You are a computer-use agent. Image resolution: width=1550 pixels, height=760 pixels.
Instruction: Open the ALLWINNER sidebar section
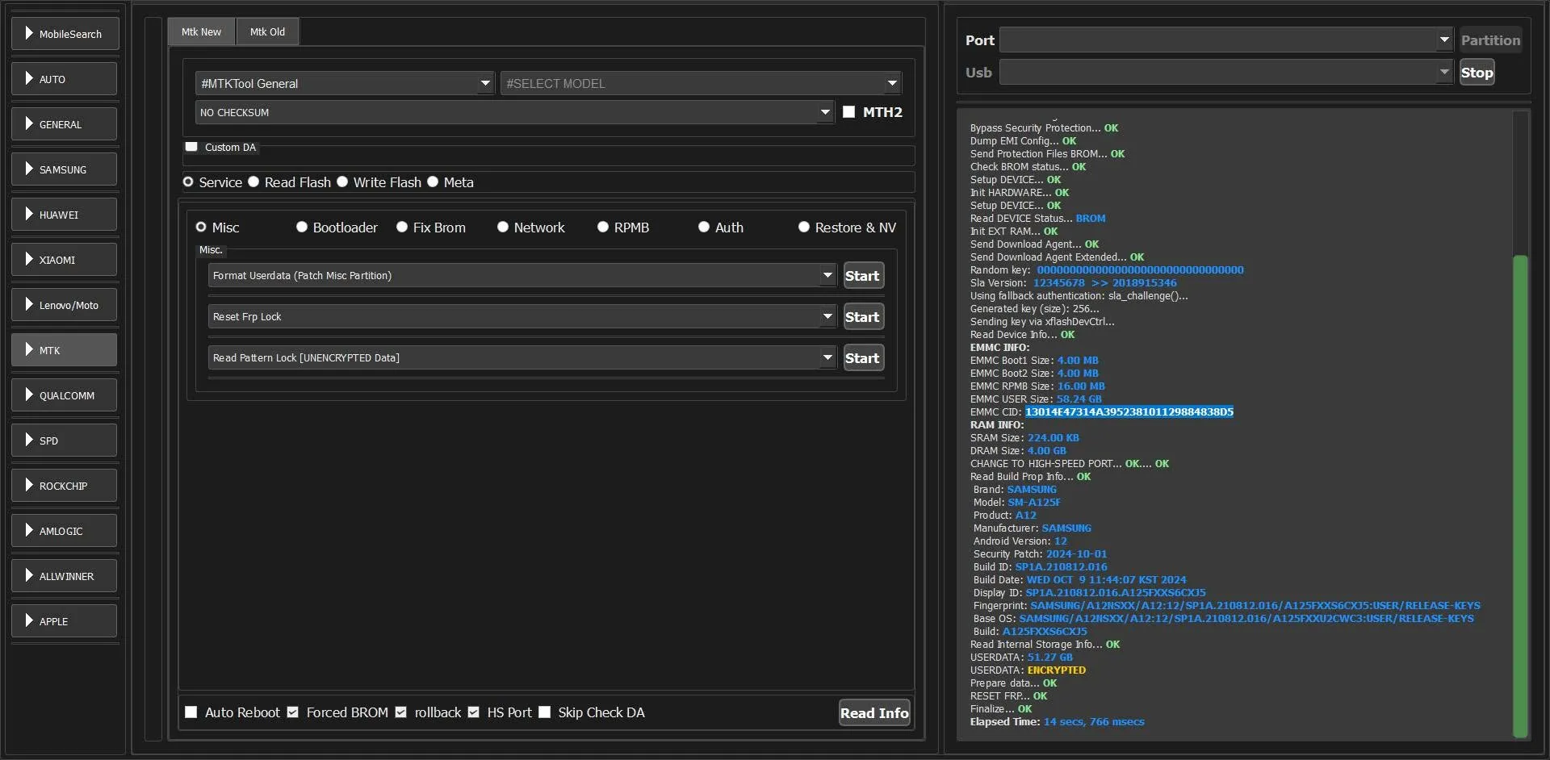[x=65, y=576]
